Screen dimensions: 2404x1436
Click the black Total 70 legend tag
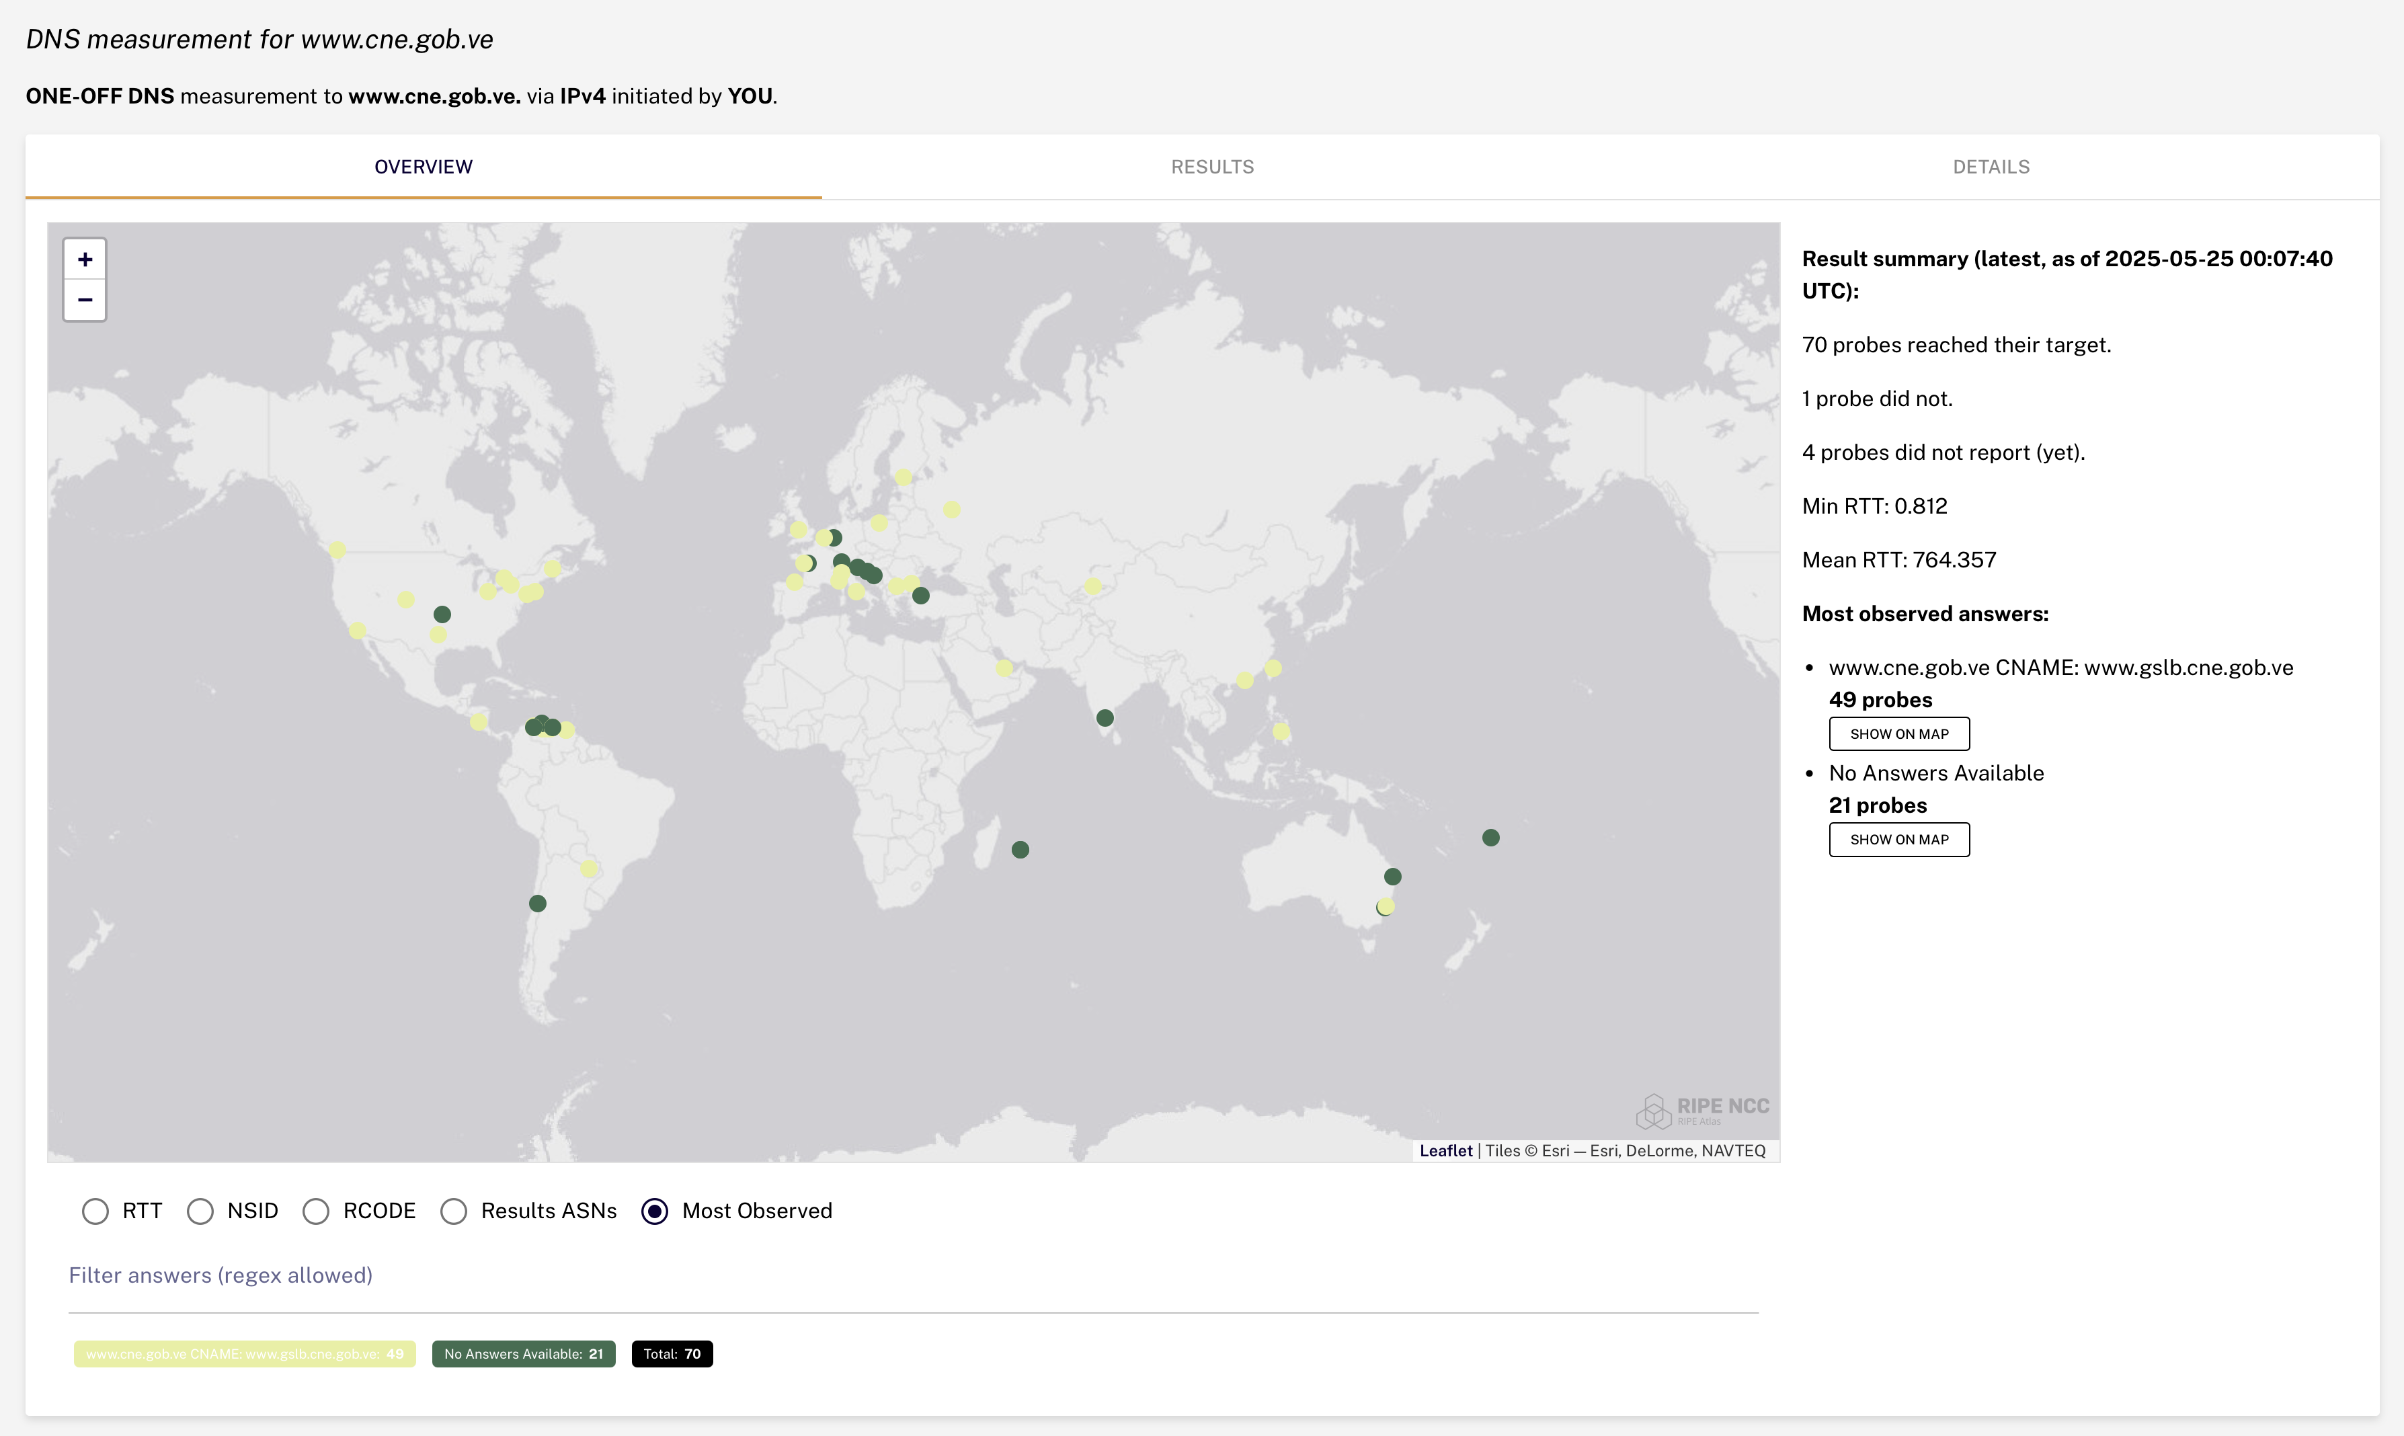tap(672, 1354)
